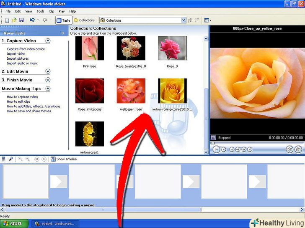Click Import audio or music link
Image resolution: width=305 pixels, height=228 pixels.
click(22, 63)
